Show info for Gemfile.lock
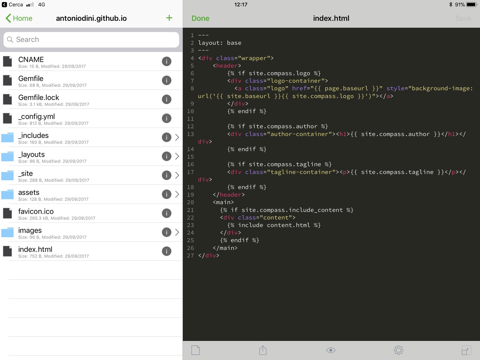This screenshot has width=480, height=360. [x=166, y=99]
